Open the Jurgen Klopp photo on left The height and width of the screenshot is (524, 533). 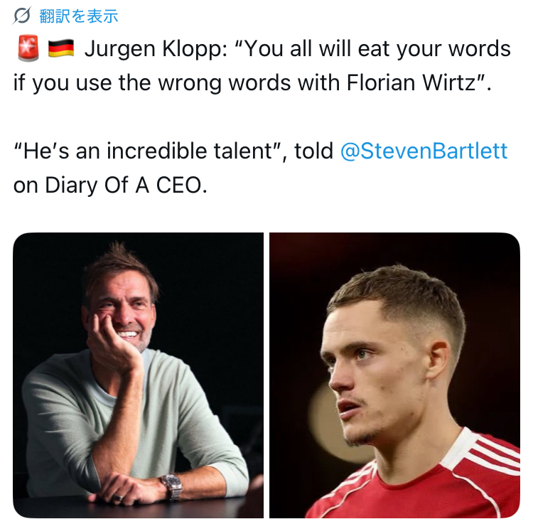(x=139, y=375)
